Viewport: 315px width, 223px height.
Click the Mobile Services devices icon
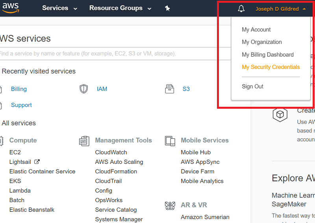(170, 141)
